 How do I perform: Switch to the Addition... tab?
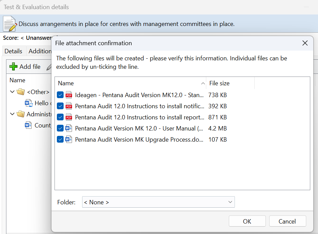pyautogui.click(x=40, y=51)
